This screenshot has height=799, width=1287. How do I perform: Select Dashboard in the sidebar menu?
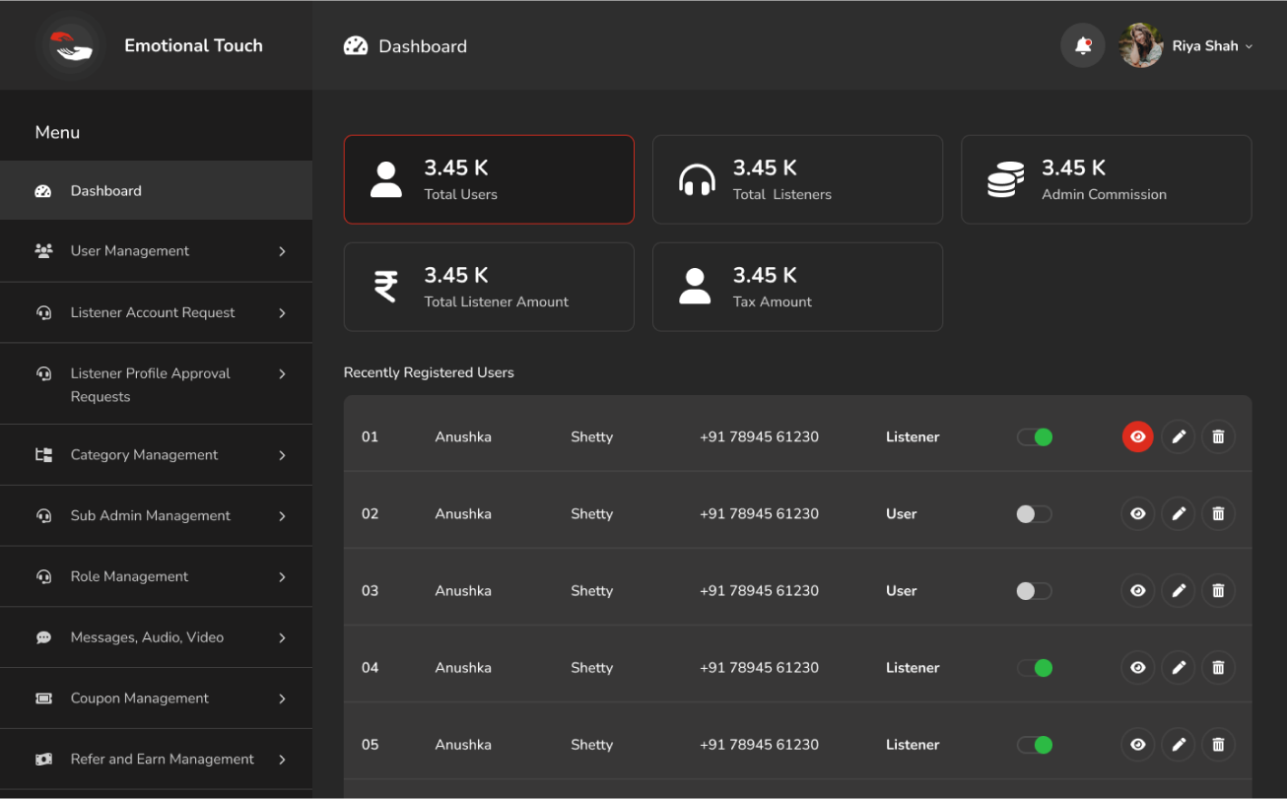pos(105,191)
